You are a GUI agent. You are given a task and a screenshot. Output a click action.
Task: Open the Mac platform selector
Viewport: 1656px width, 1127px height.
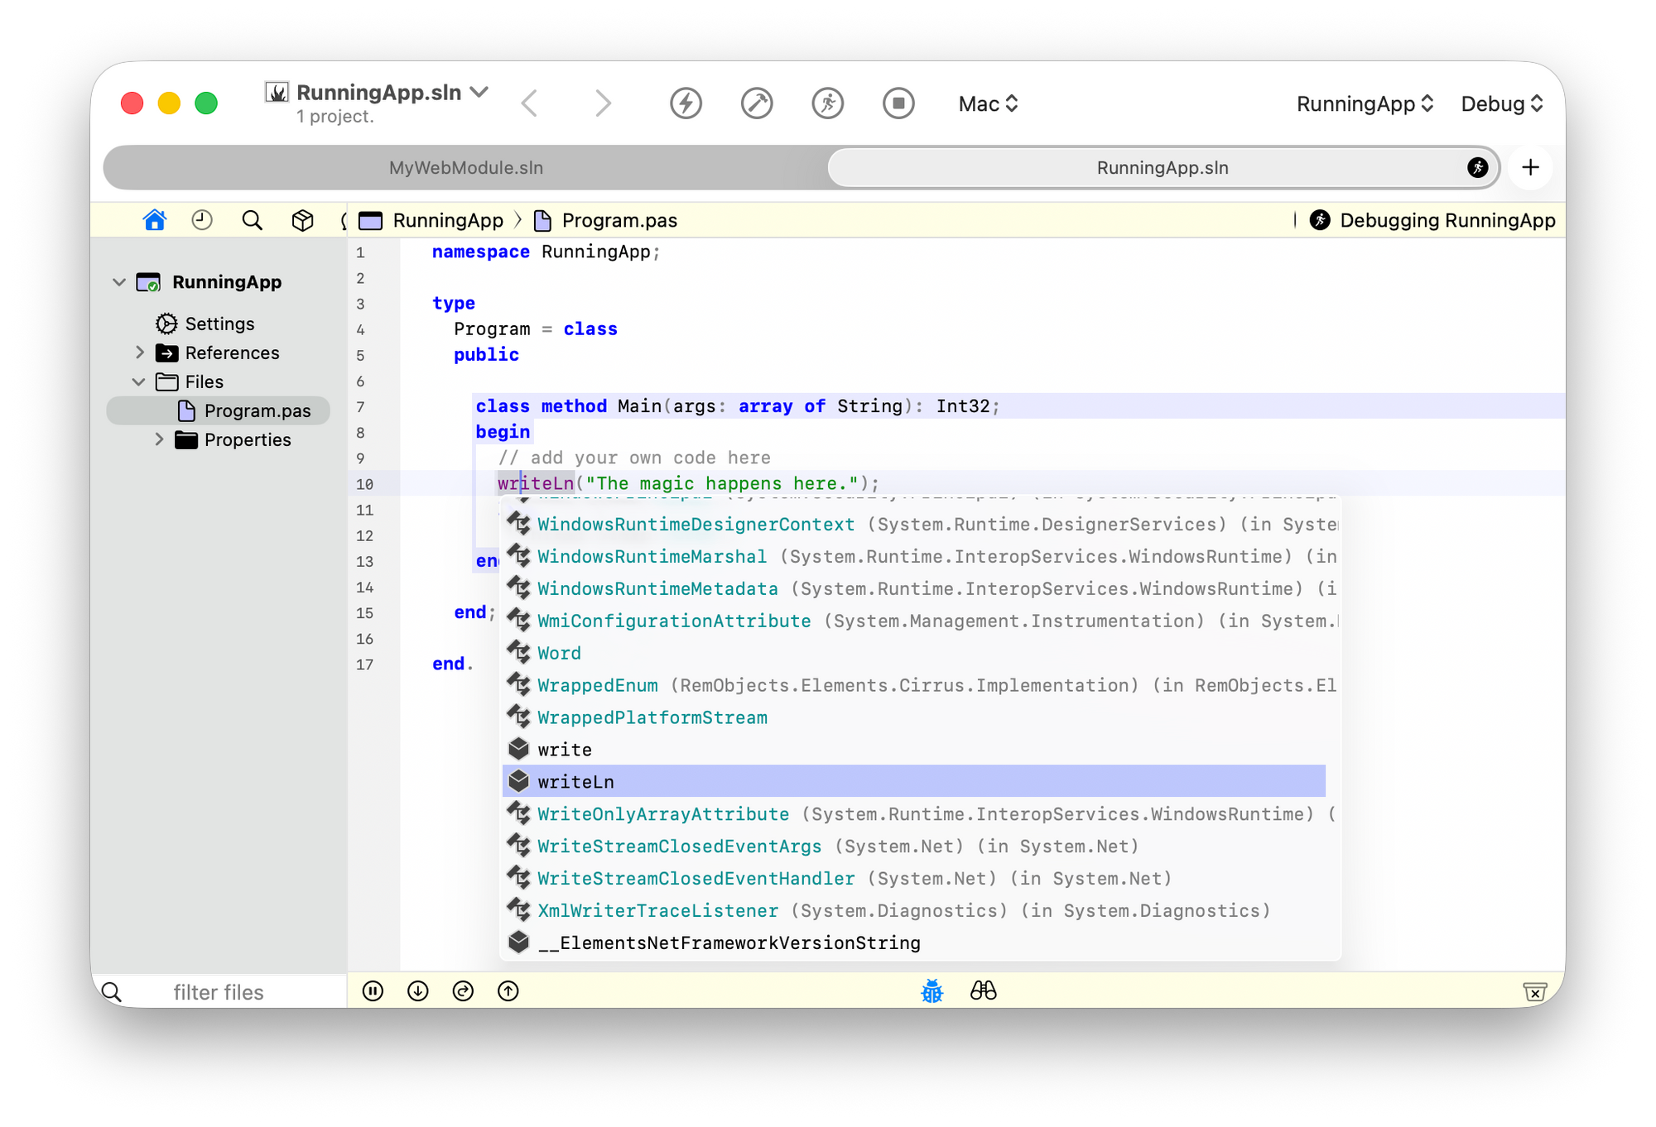point(988,104)
